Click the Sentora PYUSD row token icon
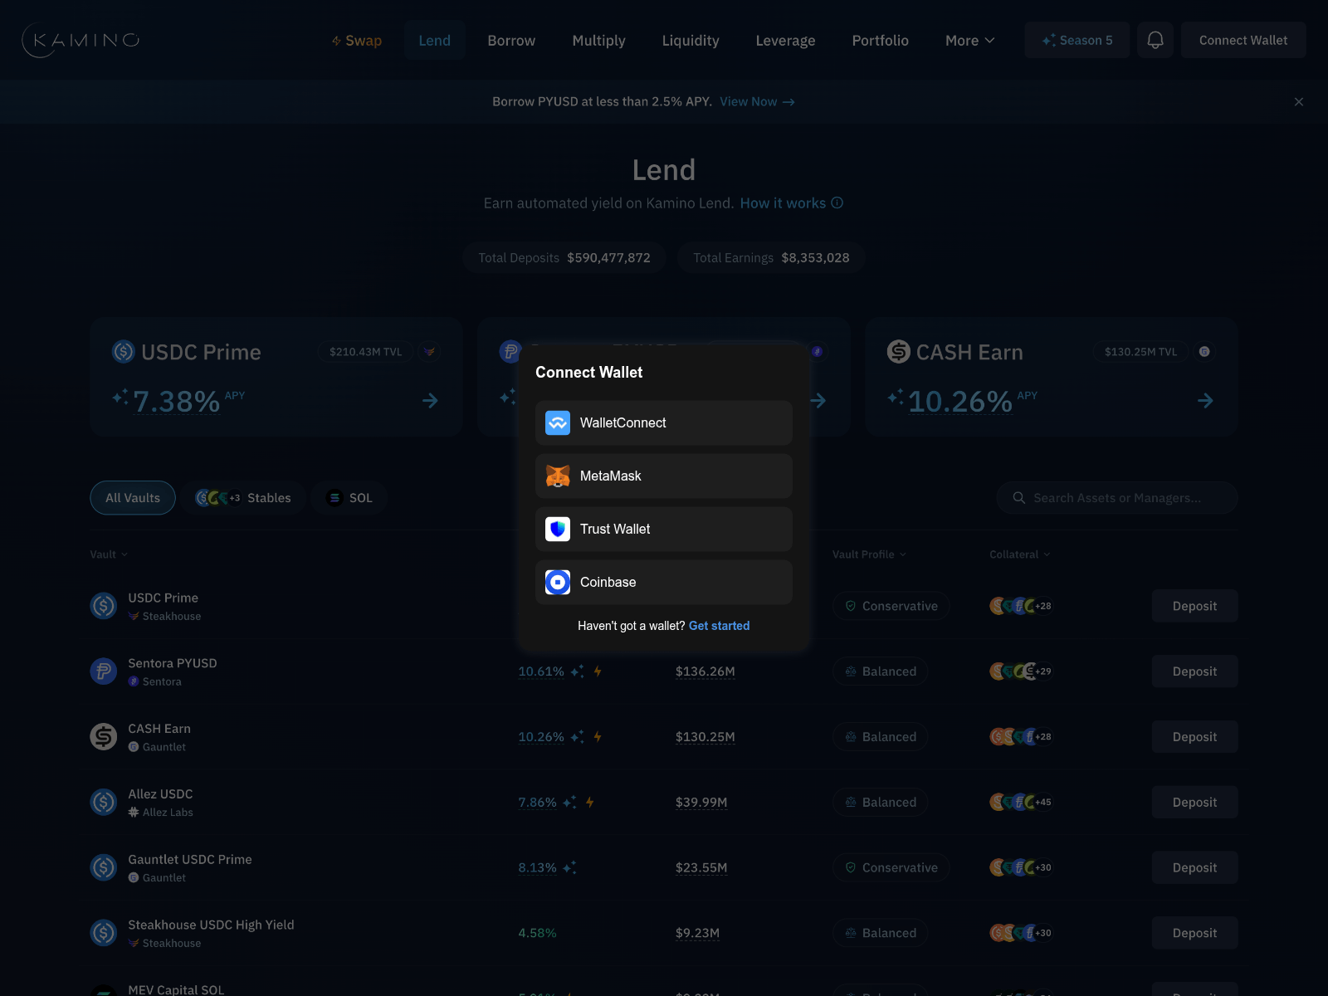This screenshot has width=1328, height=996. (x=104, y=671)
